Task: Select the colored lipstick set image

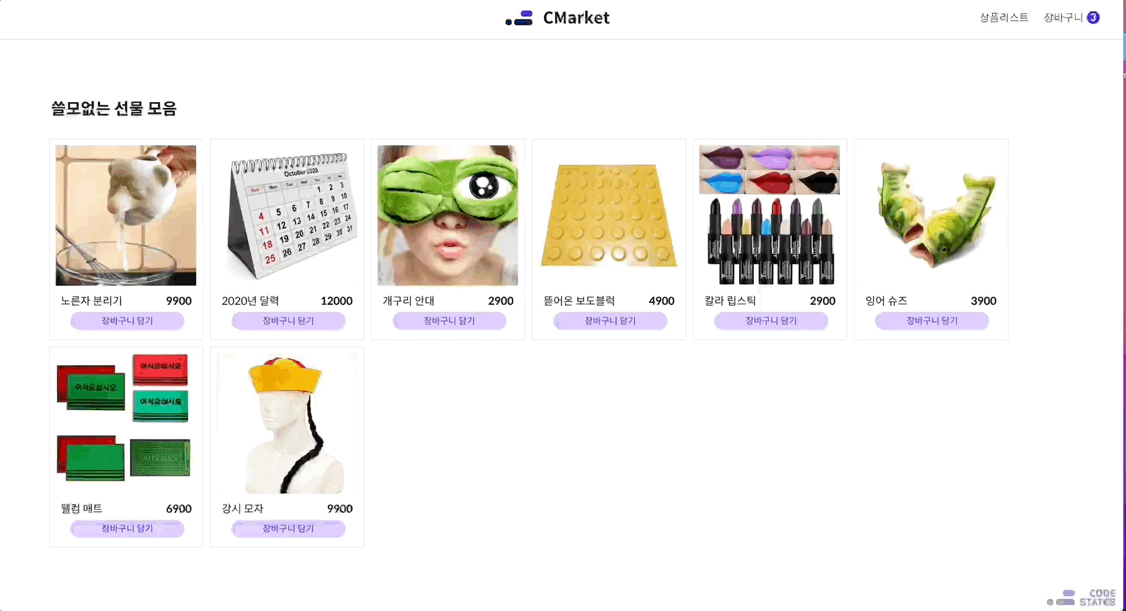Action: [x=769, y=216]
